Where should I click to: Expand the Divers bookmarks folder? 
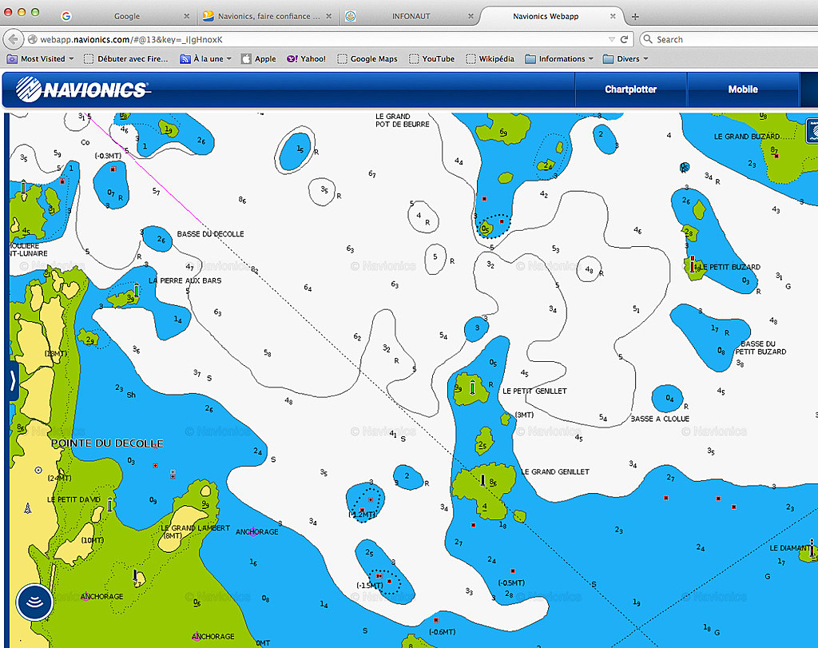(625, 59)
